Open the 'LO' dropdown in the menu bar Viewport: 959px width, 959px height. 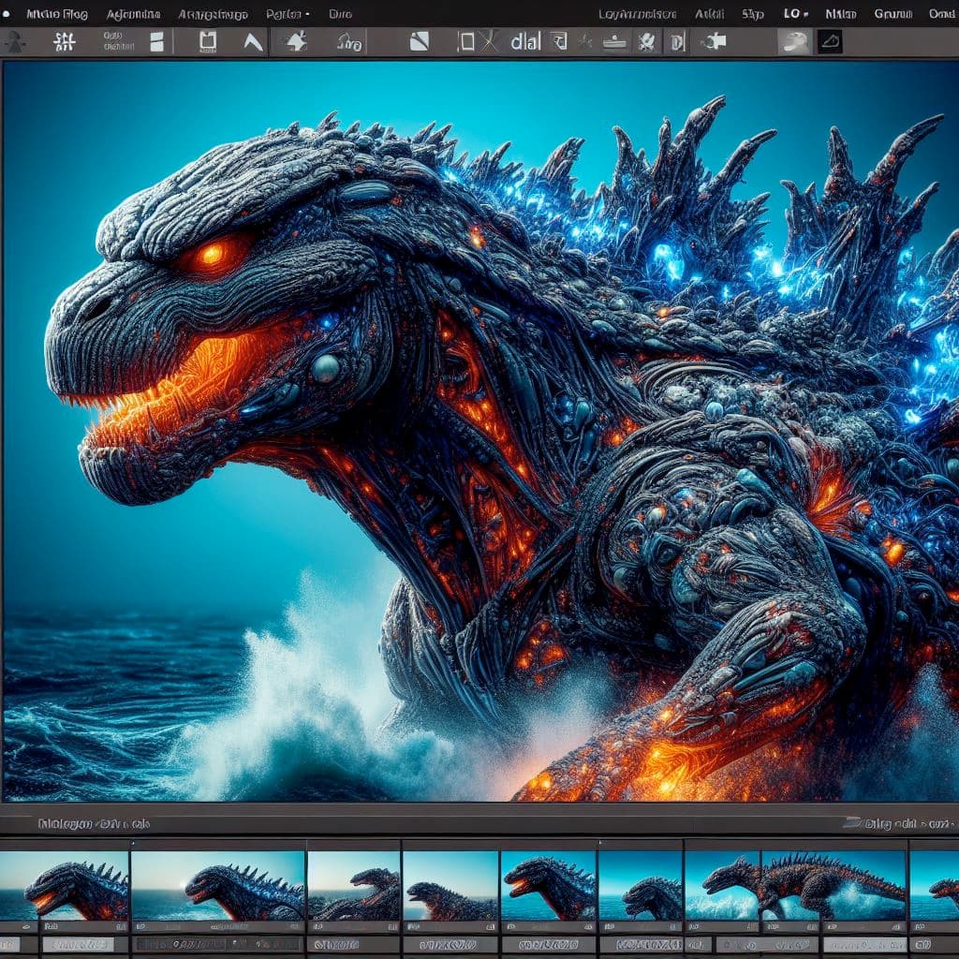pos(796,13)
